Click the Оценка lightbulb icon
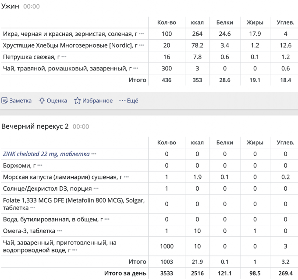The width and height of the screenshot is (298, 280). (x=42, y=101)
